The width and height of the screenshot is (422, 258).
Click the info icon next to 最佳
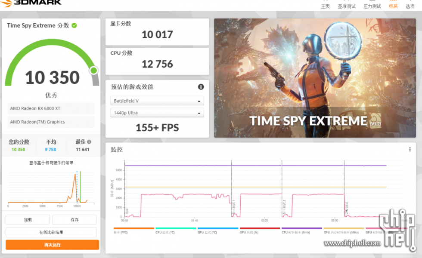[89, 142]
